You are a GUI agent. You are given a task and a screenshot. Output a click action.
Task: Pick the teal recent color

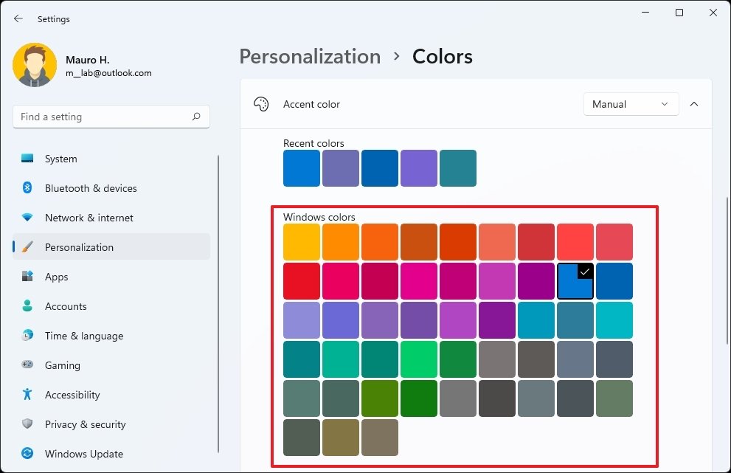(x=457, y=168)
